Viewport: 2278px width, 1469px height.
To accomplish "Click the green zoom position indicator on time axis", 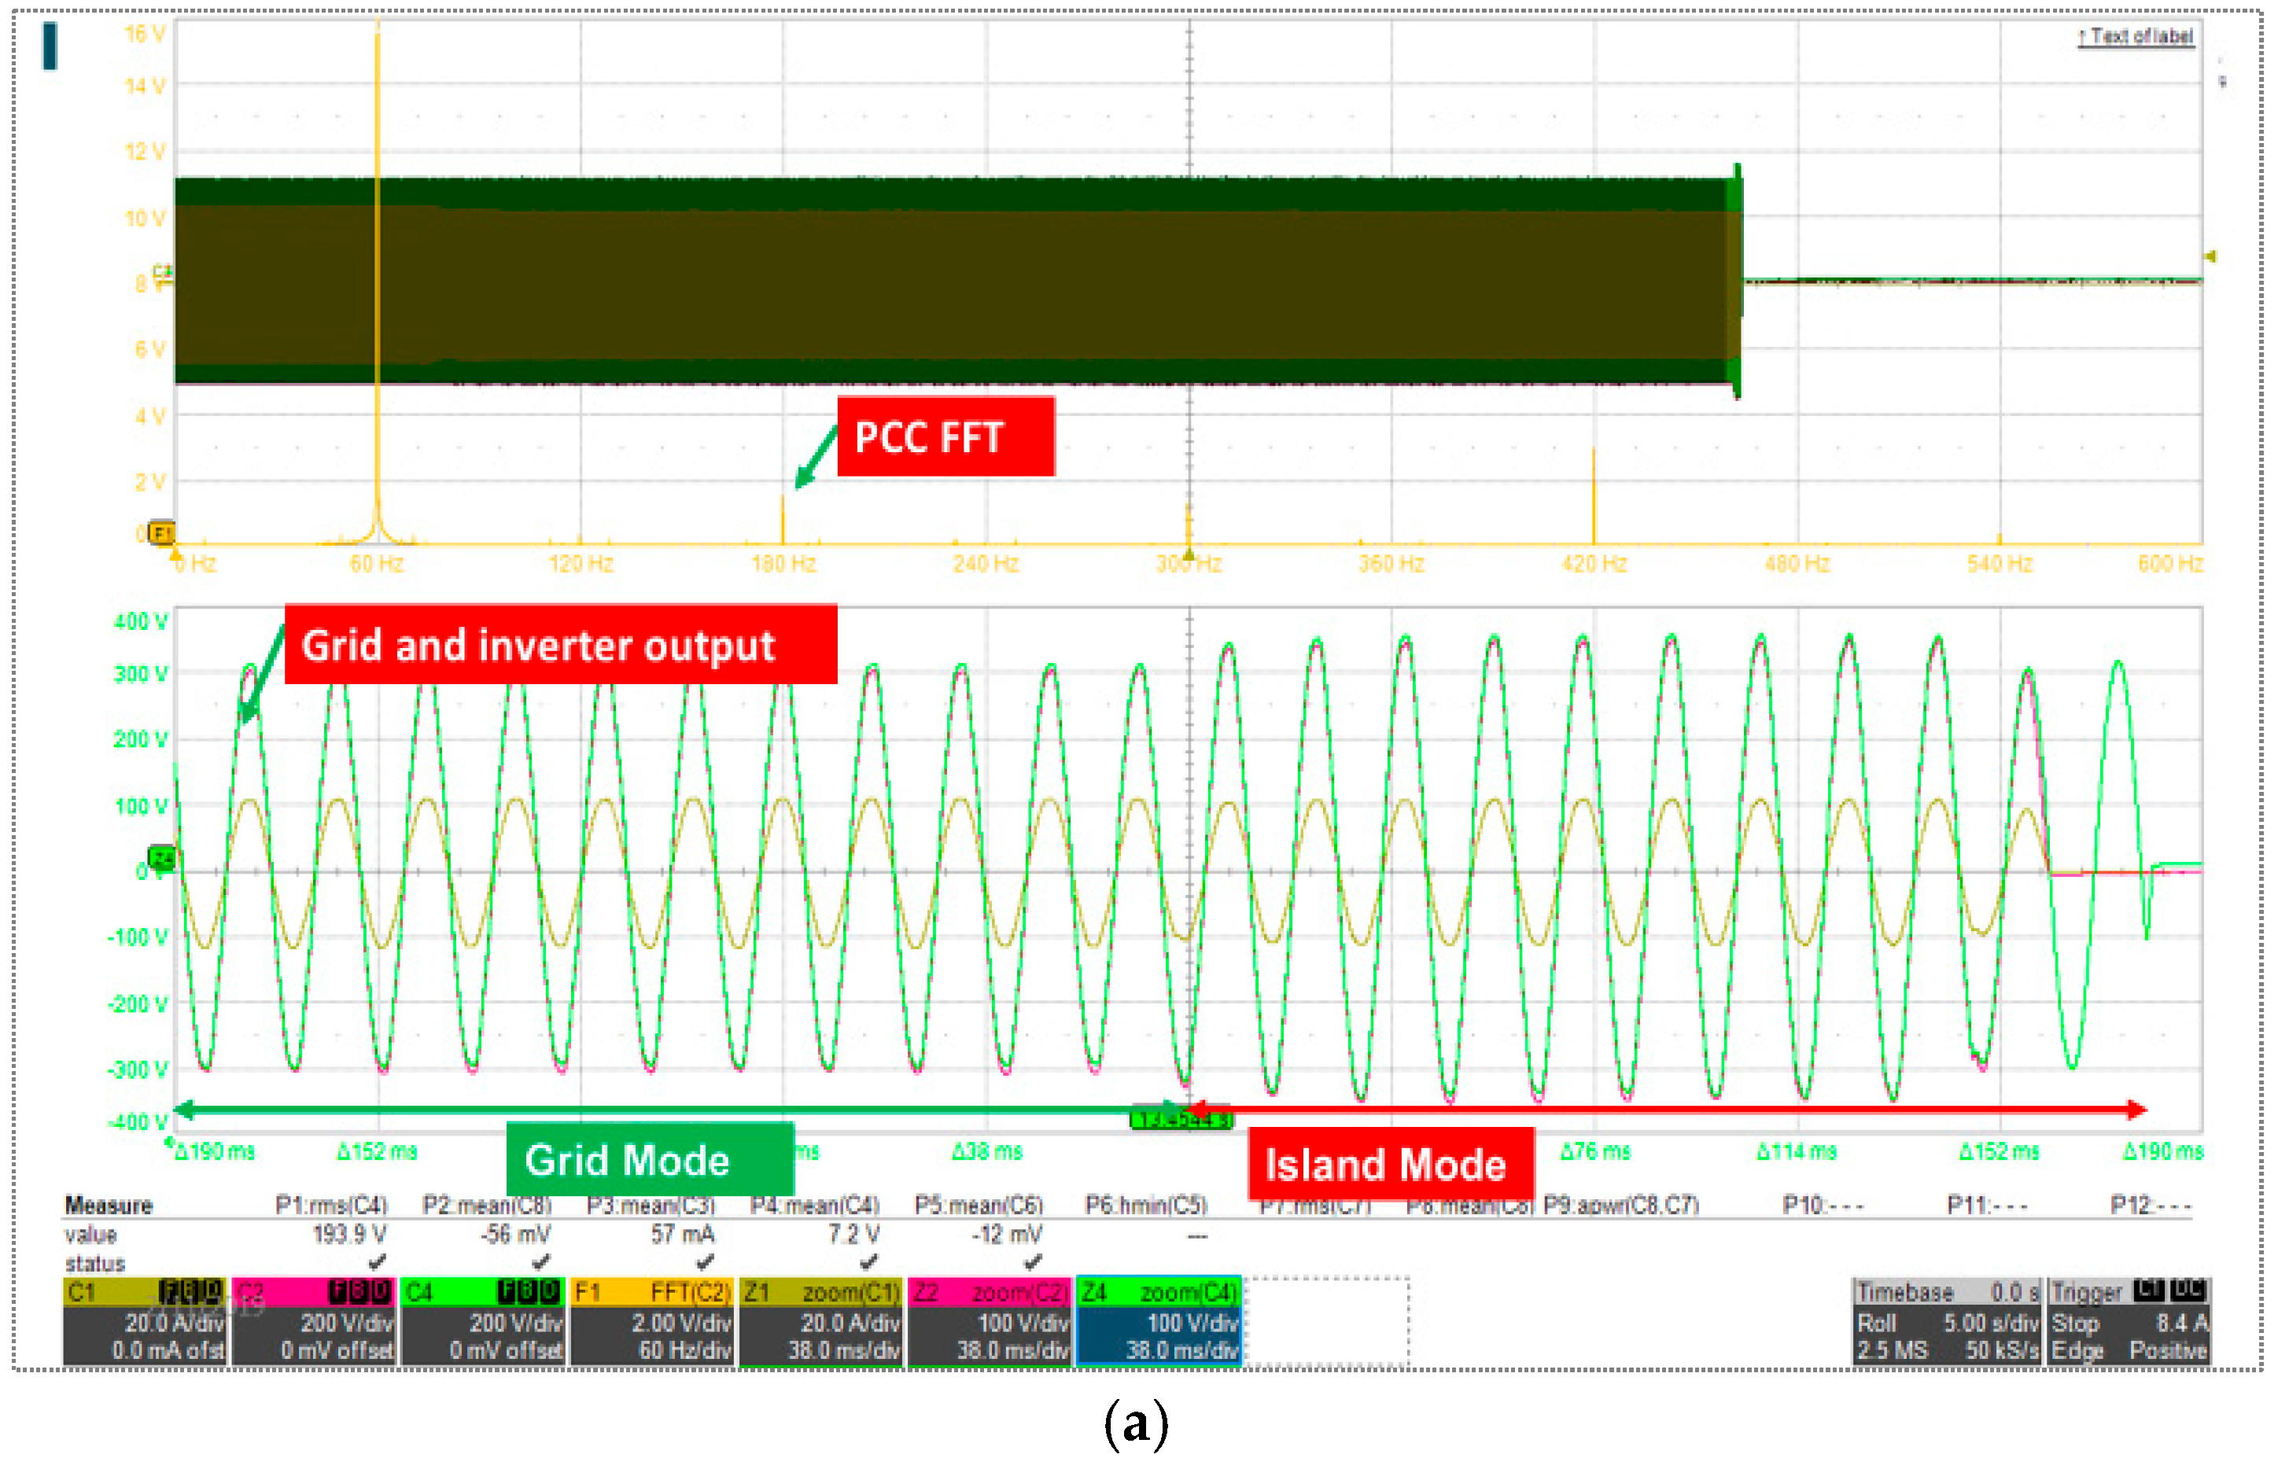I will (x=1181, y=1120).
